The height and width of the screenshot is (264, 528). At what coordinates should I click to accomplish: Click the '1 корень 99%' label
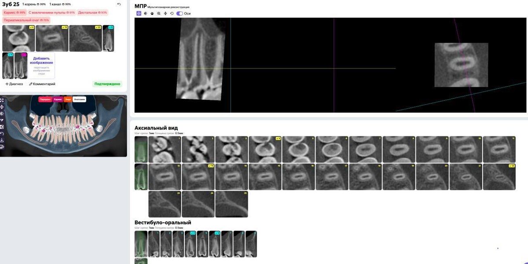(34, 4)
